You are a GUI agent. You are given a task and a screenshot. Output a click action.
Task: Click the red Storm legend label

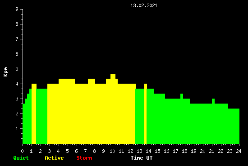84,158
